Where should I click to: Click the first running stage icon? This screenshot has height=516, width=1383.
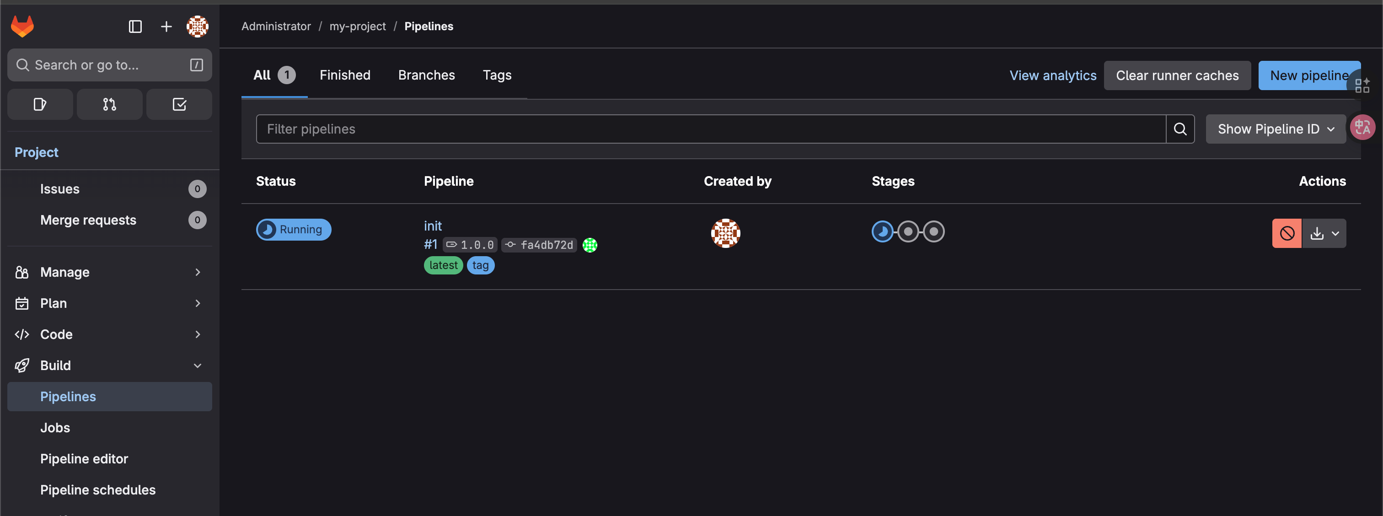[x=882, y=231]
